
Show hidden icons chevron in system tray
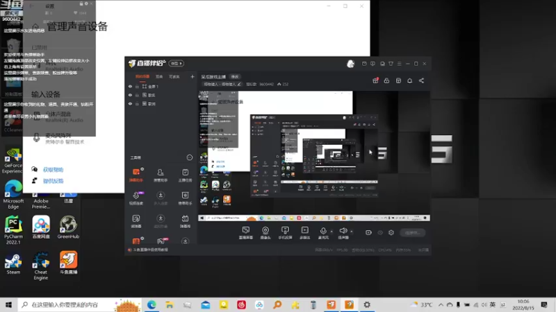(x=441, y=304)
